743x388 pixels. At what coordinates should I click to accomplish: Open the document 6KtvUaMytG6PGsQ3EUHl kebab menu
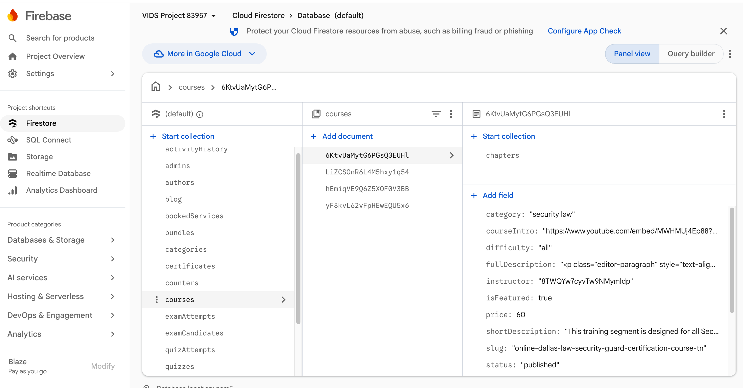(x=724, y=114)
